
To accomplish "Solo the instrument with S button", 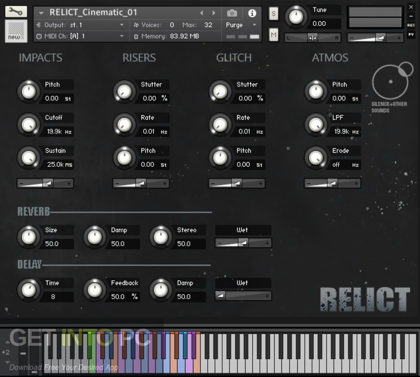I will point(273,14).
